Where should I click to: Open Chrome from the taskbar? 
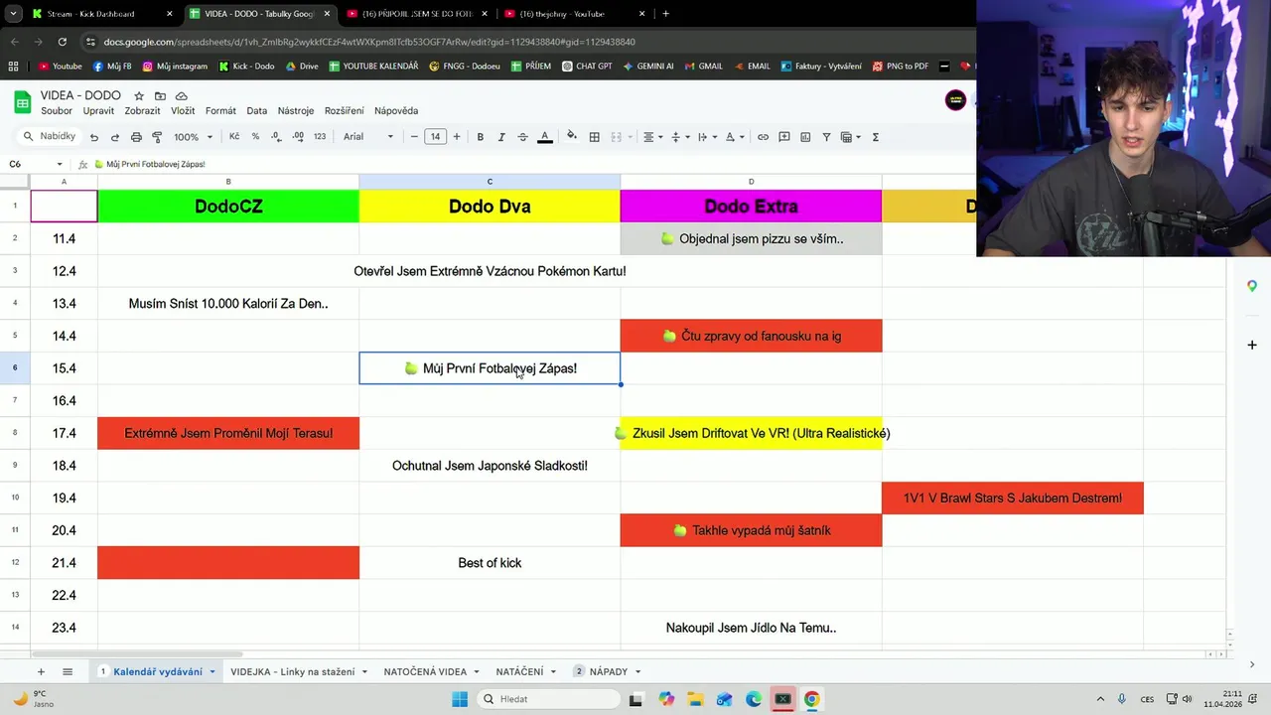(812, 699)
